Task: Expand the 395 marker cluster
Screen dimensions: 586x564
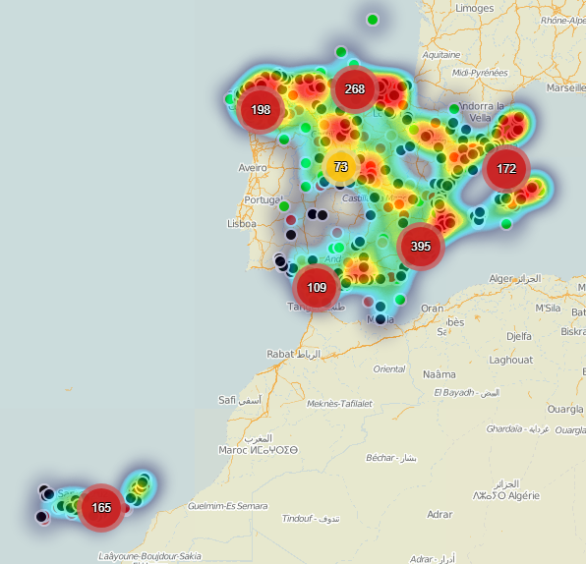Action: click(421, 247)
